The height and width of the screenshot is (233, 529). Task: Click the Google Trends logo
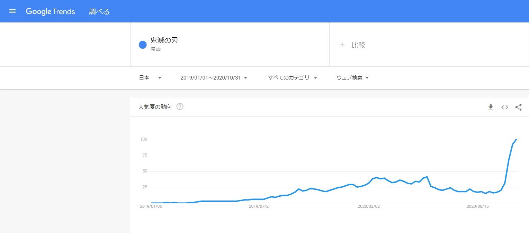50,11
